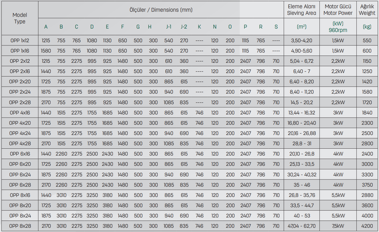
Task: Select the OPP 2x20 model cell
Action: click(x=20, y=82)
